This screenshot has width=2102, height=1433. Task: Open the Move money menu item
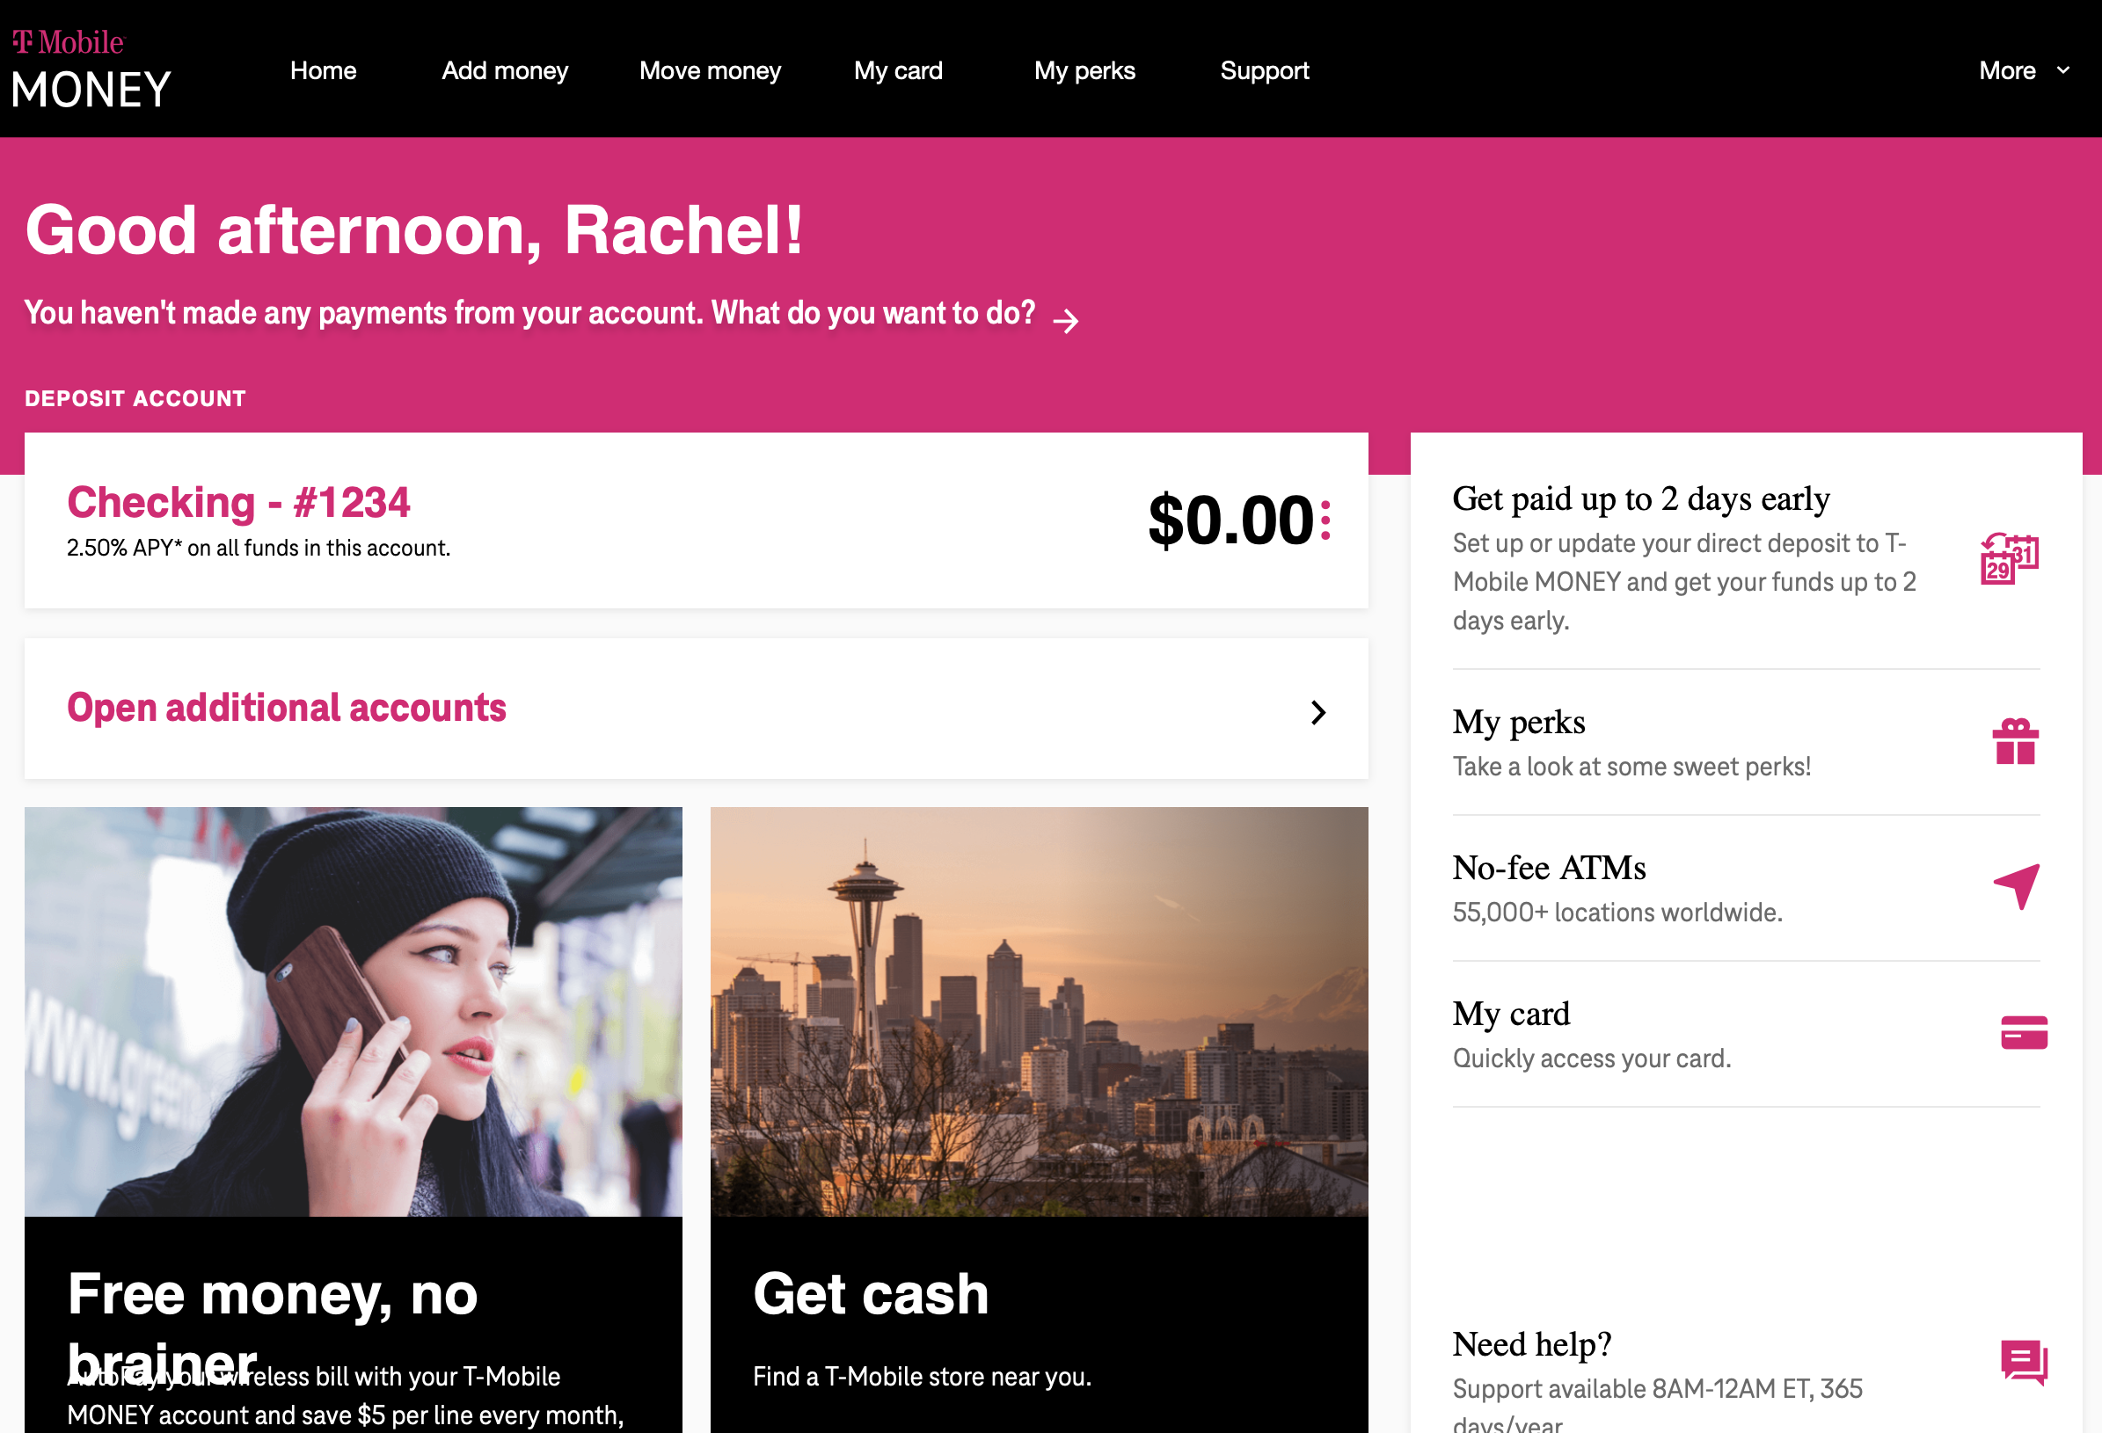[710, 70]
